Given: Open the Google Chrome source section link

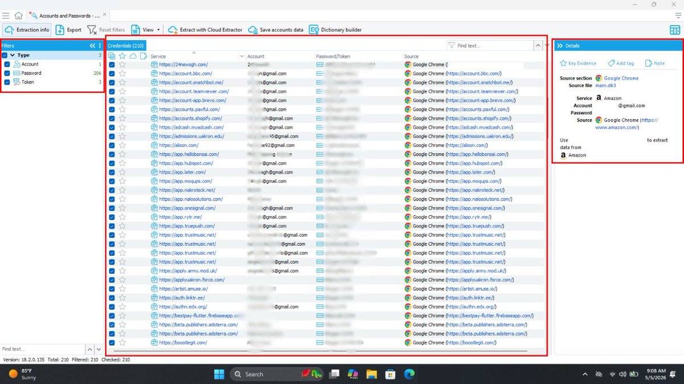Looking at the screenshot, I should tap(621, 78).
